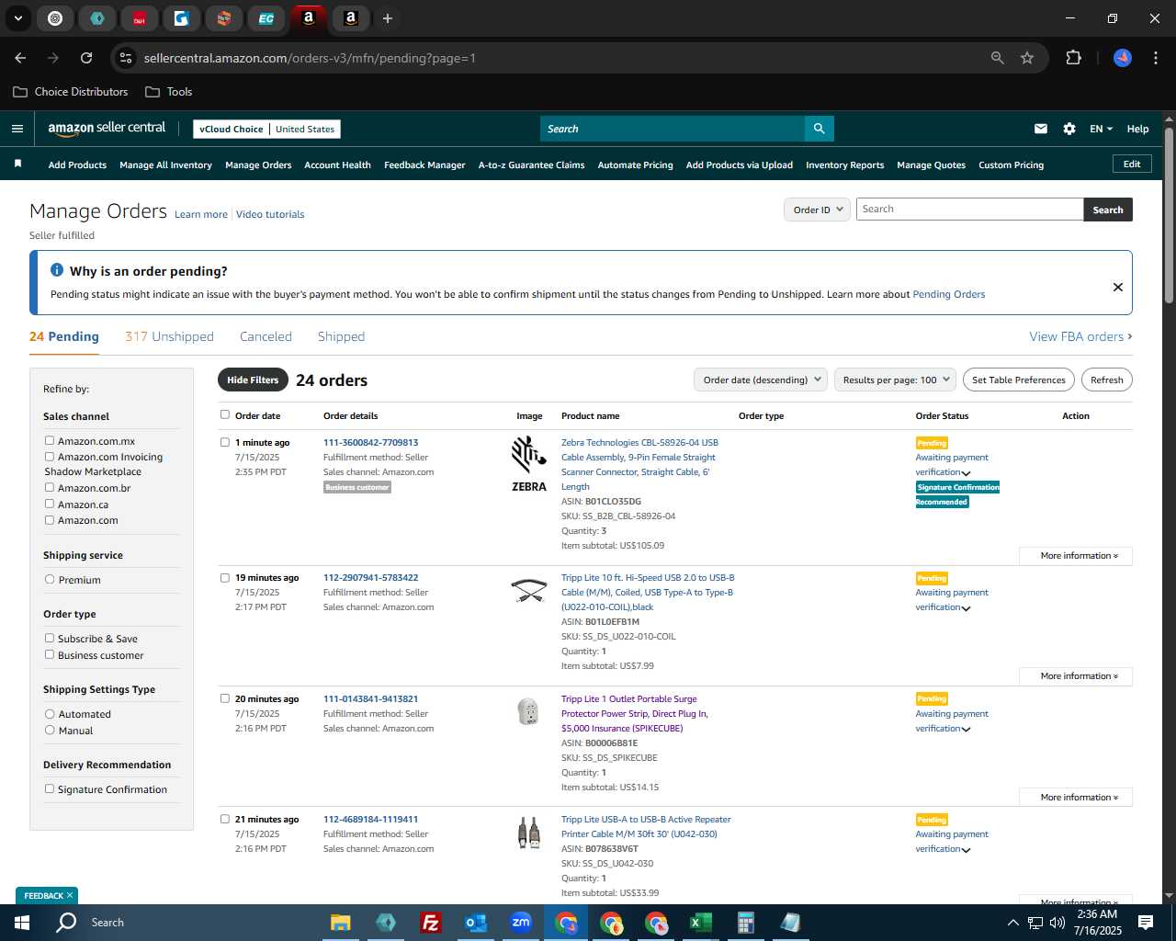
Task: Click the magnifier search button
Action: 819,129
